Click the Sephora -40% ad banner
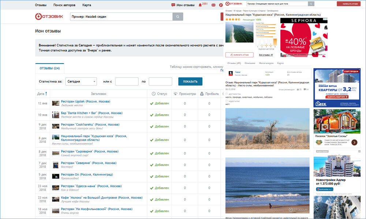 point(304,37)
